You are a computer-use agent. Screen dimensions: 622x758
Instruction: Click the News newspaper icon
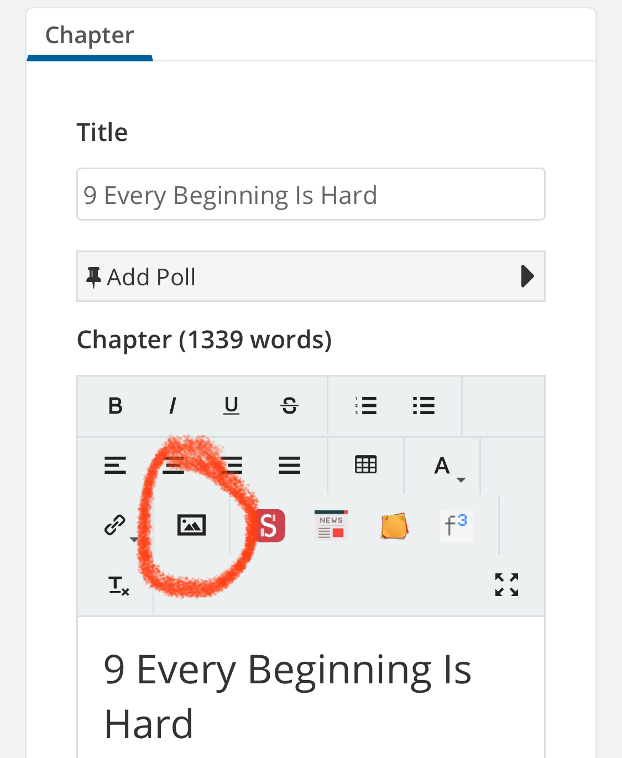click(331, 525)
